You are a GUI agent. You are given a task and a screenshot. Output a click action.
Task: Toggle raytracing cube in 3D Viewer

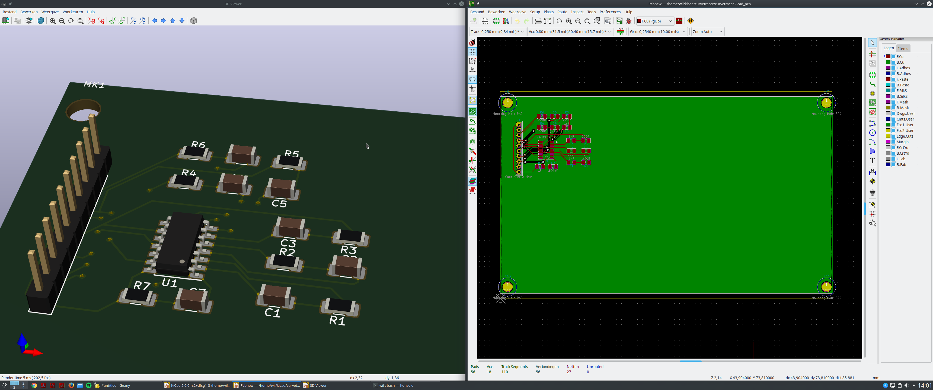tap(41, 21)
